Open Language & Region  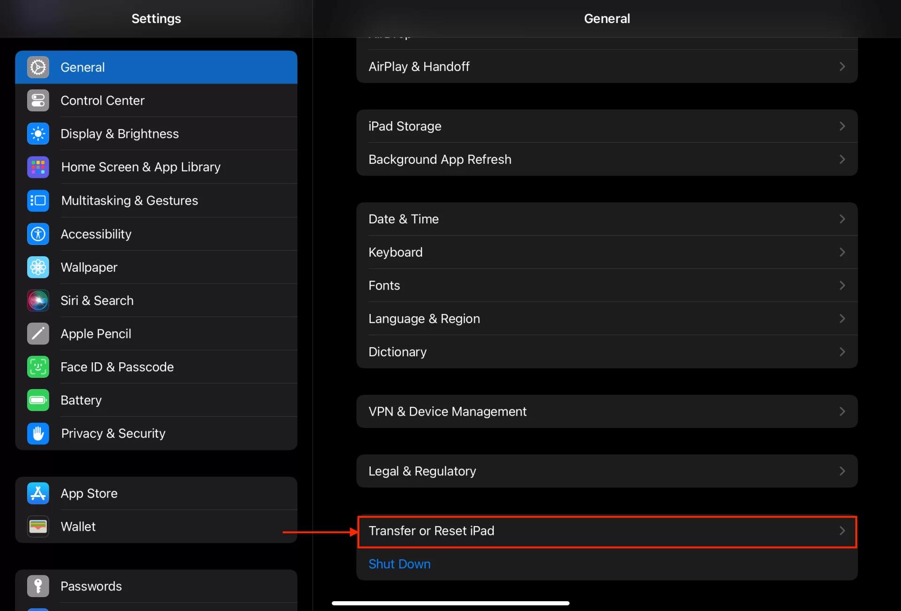(607, 319)
